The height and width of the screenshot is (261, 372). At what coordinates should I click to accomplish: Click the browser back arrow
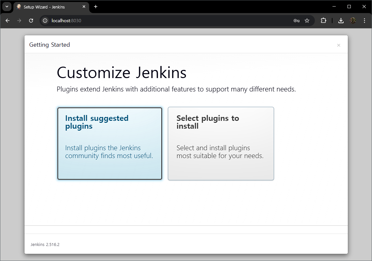[8, 21]
